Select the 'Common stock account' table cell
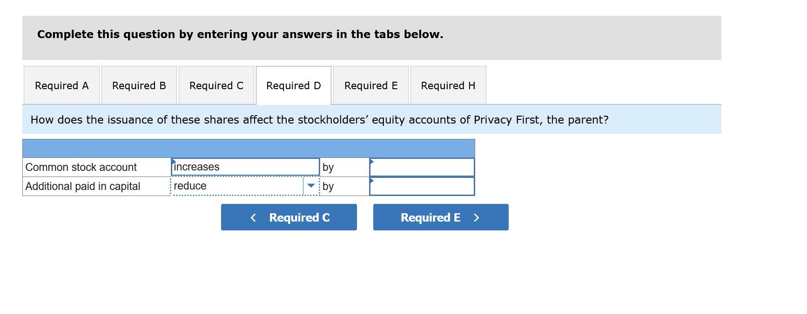The image size is (807, 314). (96, 166)
